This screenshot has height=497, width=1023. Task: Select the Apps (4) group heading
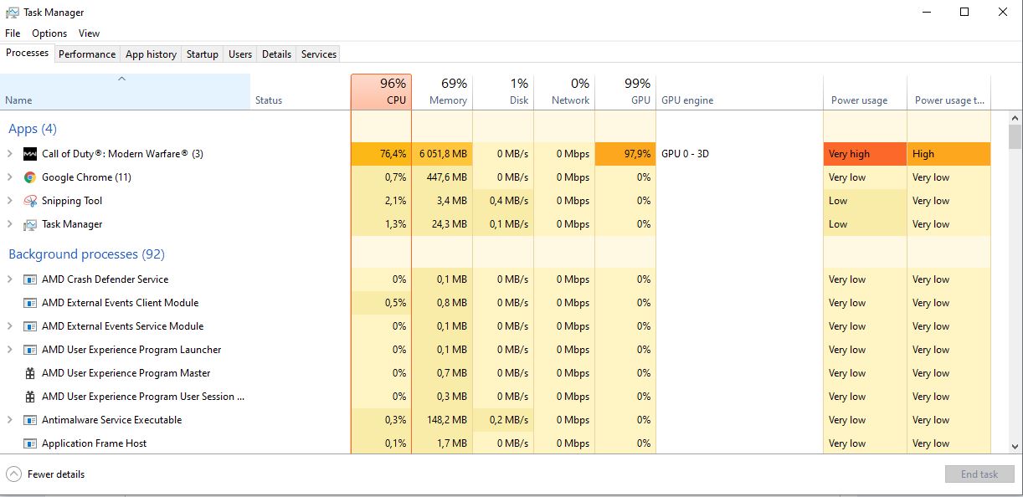click(33, 129)
